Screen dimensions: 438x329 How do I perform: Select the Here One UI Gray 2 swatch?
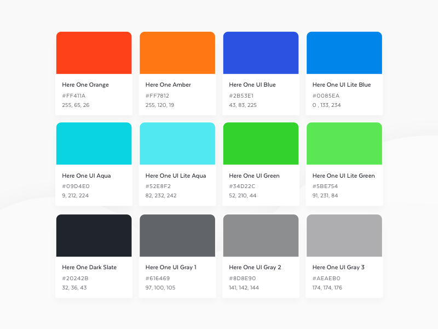261,235
